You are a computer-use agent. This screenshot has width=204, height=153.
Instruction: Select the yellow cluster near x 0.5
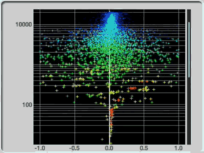coord(146,89)
